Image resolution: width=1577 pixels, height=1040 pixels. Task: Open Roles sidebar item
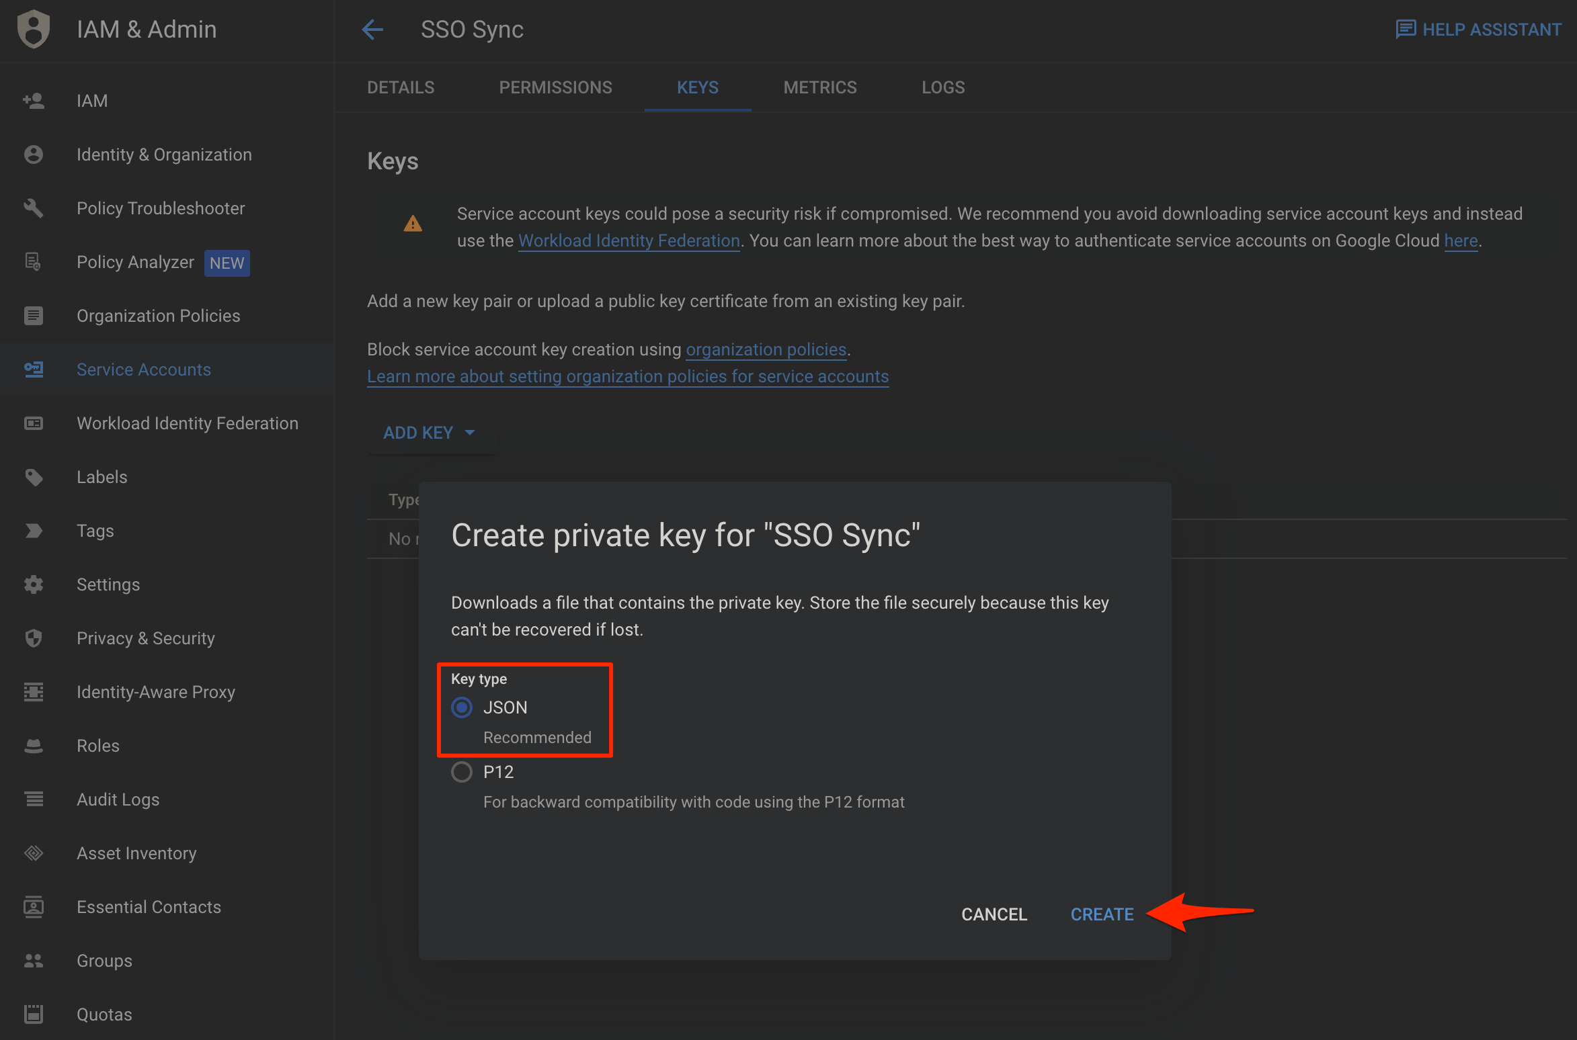coord(167,746)
